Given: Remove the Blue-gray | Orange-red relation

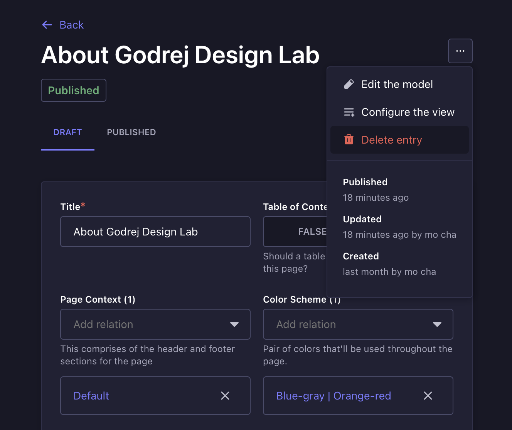Looking at the screenshot, I should point(428,396).
